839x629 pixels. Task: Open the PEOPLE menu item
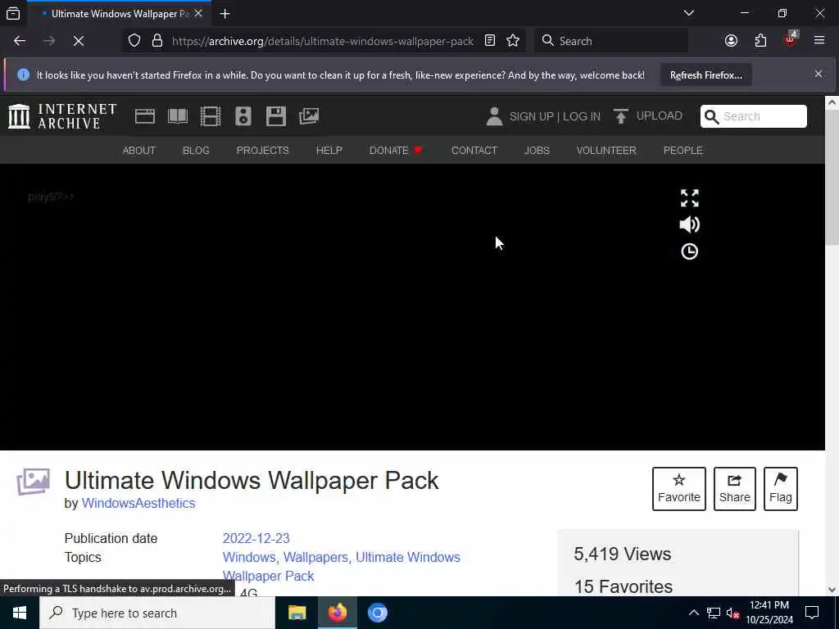tap(683, 151)
